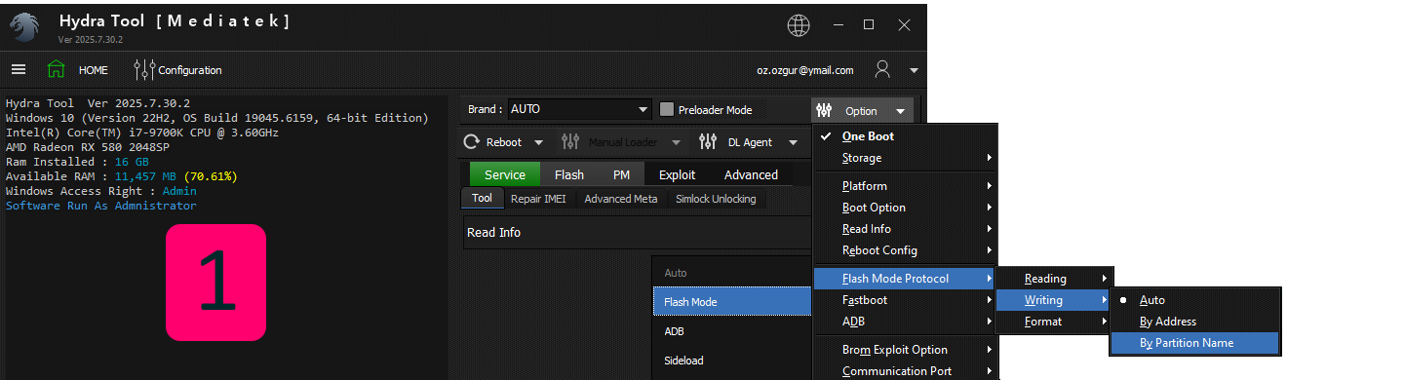Maximize the Hydra Tool window
The image size is (1404, 380).
(x=870, y=25)
